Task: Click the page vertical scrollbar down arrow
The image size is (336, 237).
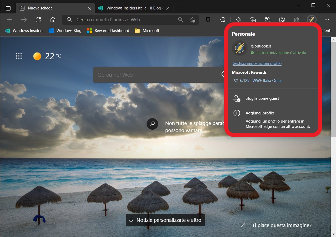Action: (333, 234)
